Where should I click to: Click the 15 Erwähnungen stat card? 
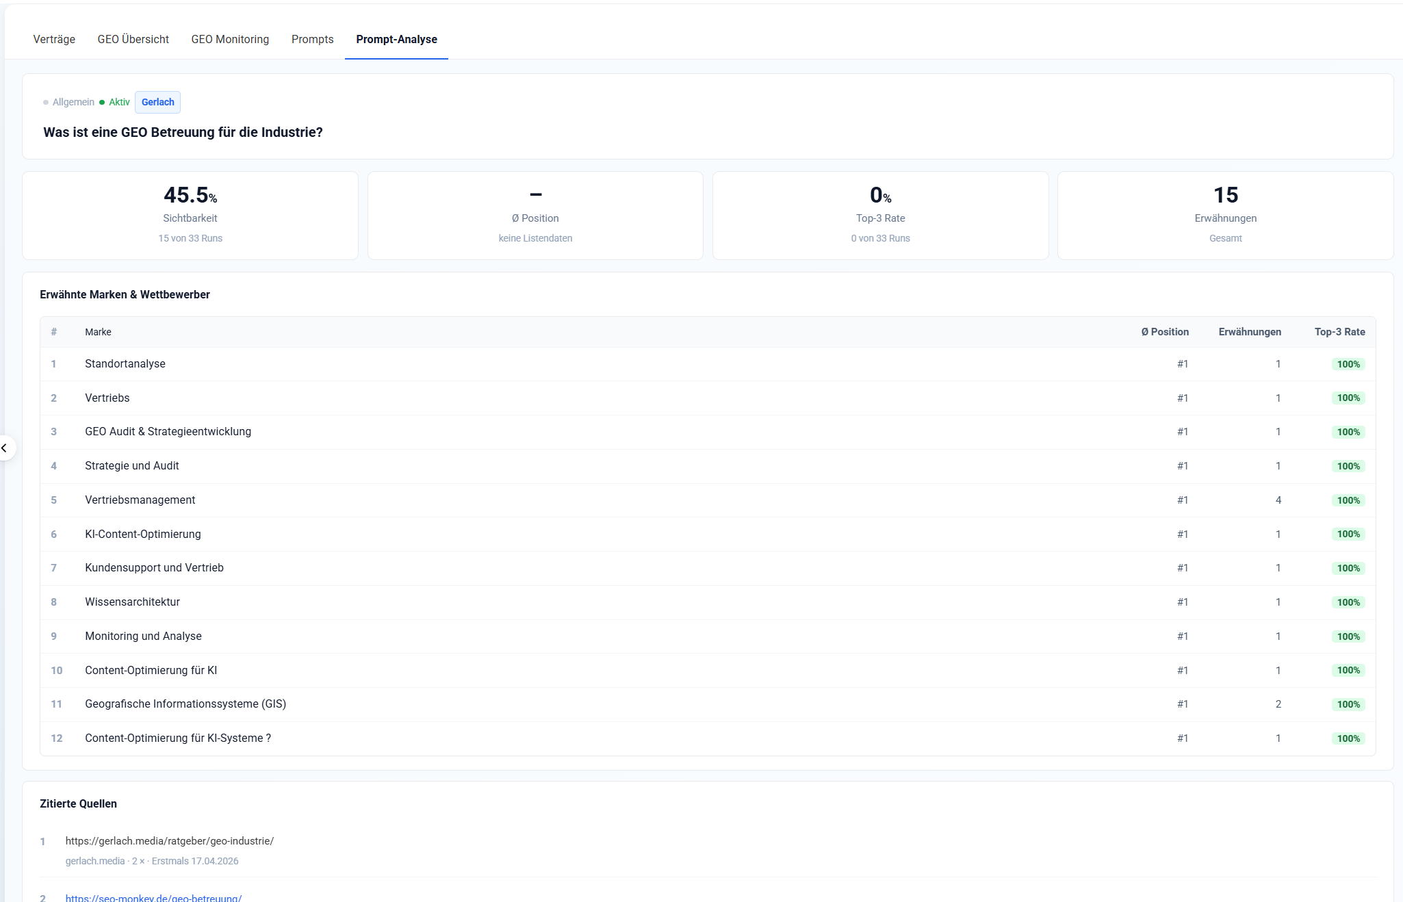[x=1225, y=216]
